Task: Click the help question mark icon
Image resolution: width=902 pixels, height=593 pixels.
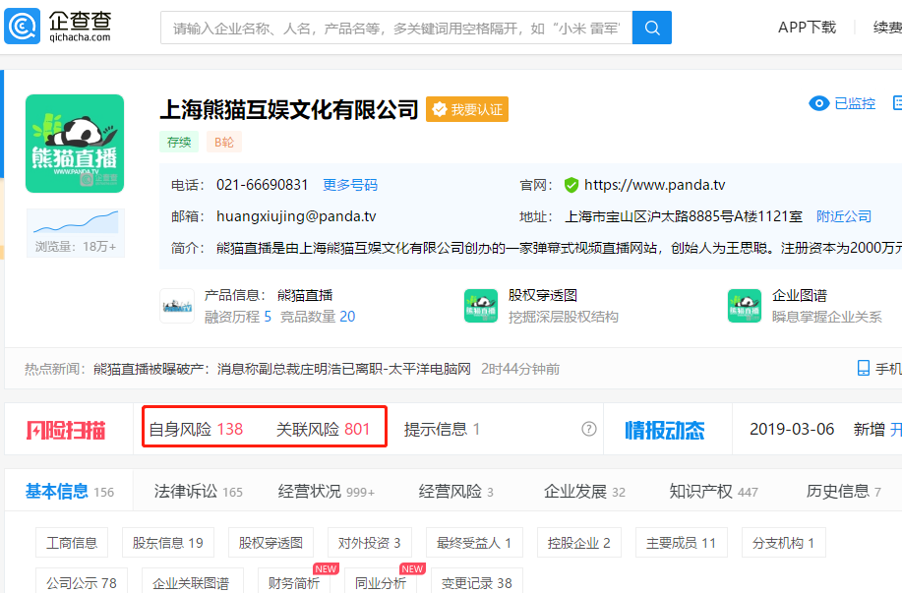Action: point(589,429)
